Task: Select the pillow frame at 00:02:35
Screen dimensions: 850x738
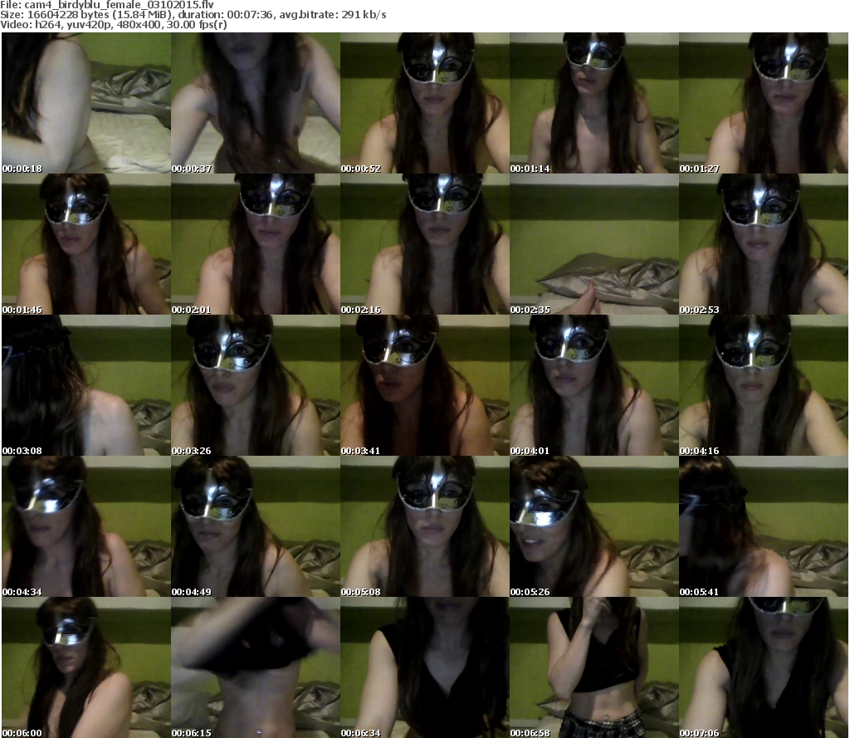Action: tap(594, 244)
